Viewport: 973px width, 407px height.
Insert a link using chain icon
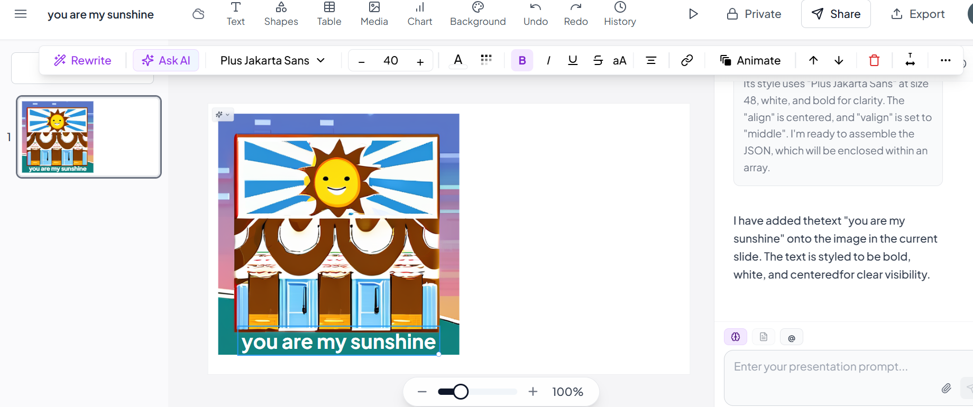(687, 61)
